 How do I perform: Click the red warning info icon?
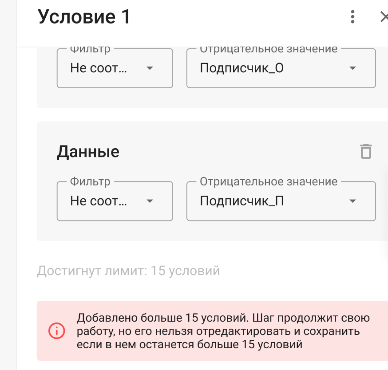click(57, 331)
